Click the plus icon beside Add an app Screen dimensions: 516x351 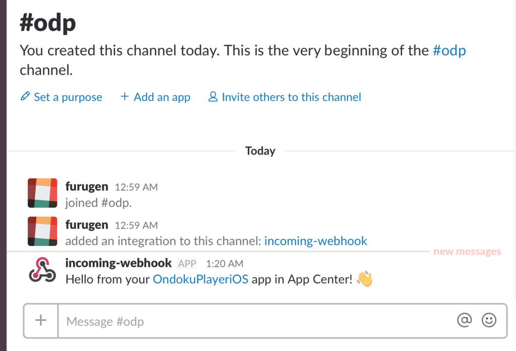(124, 96)
